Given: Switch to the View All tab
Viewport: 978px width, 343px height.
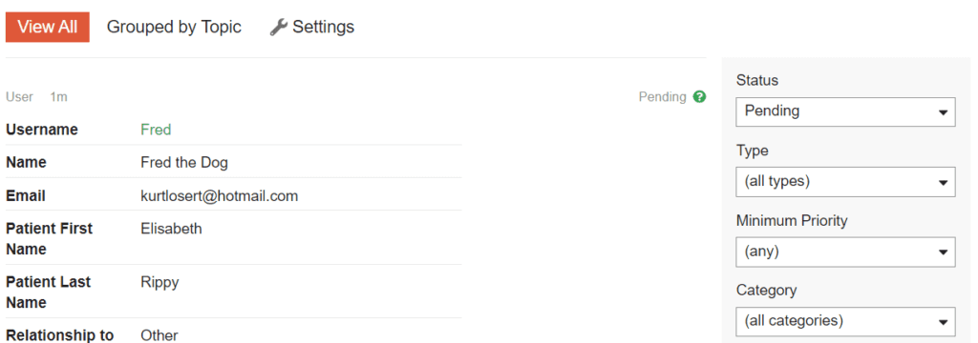Looking at the screenshot, I should tap(48, 28).
